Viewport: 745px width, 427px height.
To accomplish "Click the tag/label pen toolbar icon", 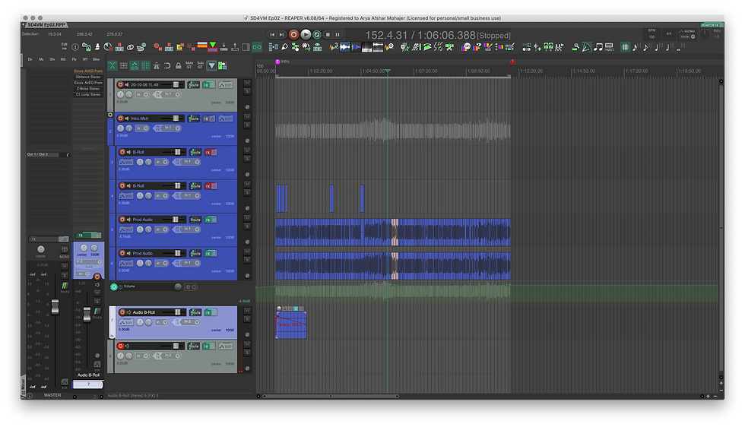I will tap(284, 47).
